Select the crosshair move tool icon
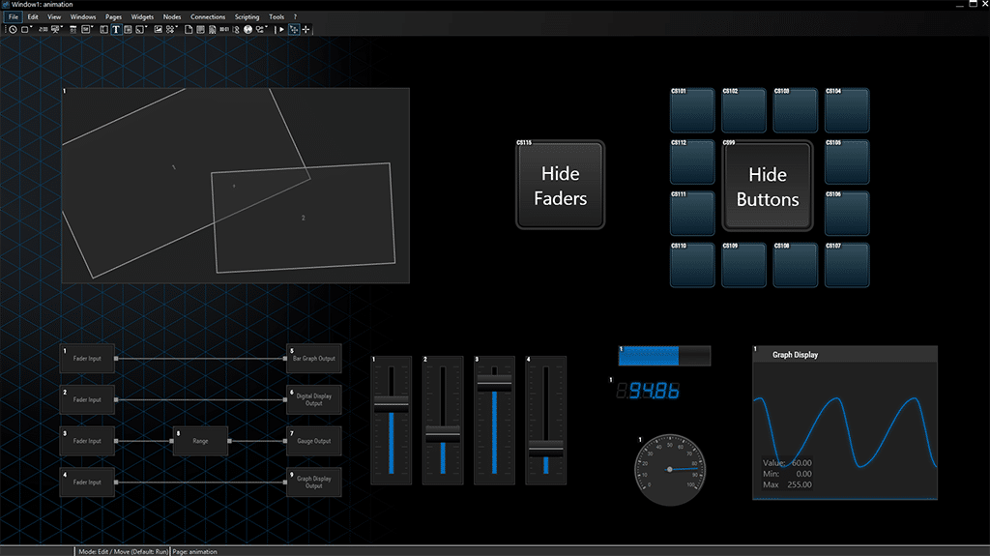This screenshot has width=990, height=556. pyautogui.click(x=306, y=30)
